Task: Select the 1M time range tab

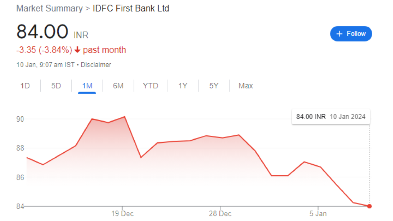Action: (x=87, y=86)
